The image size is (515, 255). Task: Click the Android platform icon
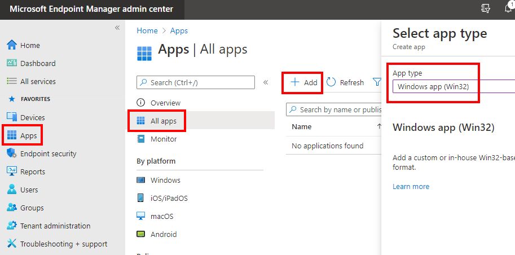point(140,234)
